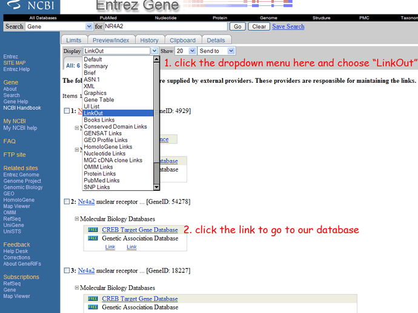Open the Show 20 items dropdown
Screen dimensions: 418x313
(186, 51)
